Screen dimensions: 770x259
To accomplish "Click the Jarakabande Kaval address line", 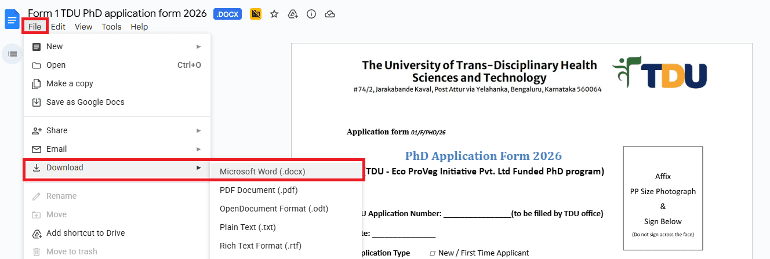I will tap(477, 89).
